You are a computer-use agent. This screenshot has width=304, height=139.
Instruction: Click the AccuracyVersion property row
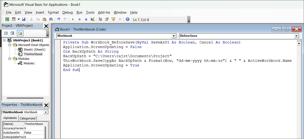coord(23,128)
